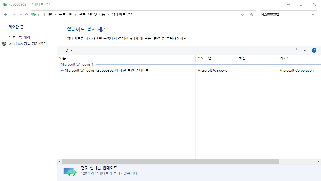
Task: Sort by 게시자 column header
Action: [299, 58]
